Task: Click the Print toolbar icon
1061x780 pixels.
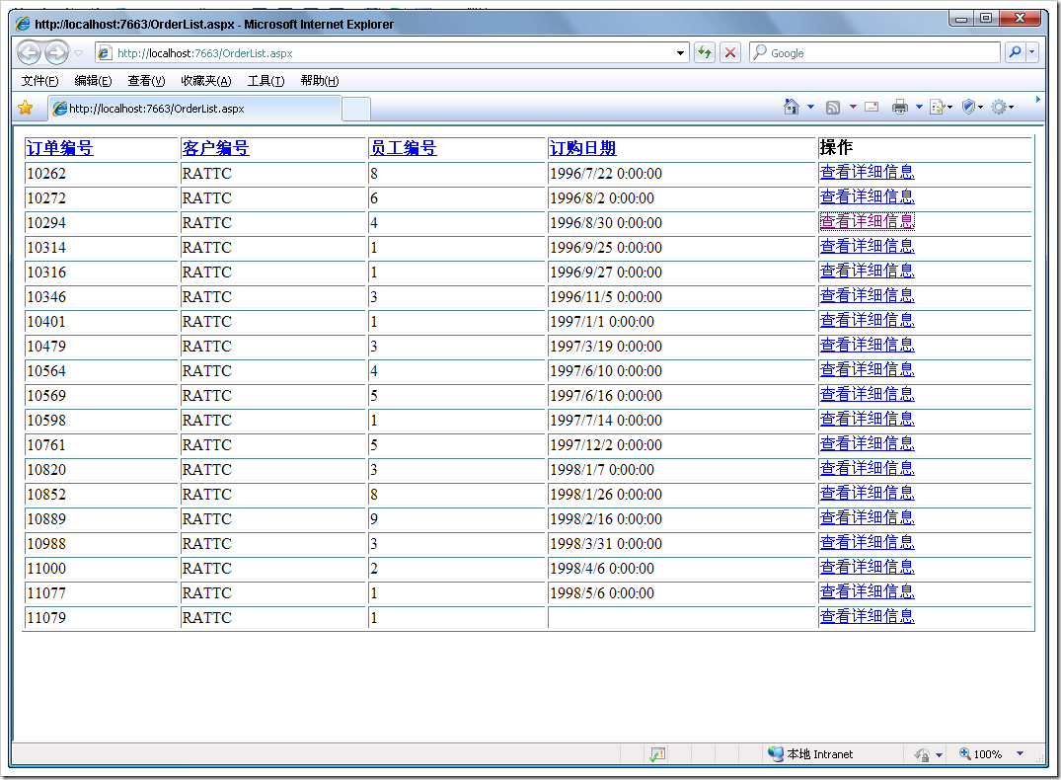Action: pos(899,107)
